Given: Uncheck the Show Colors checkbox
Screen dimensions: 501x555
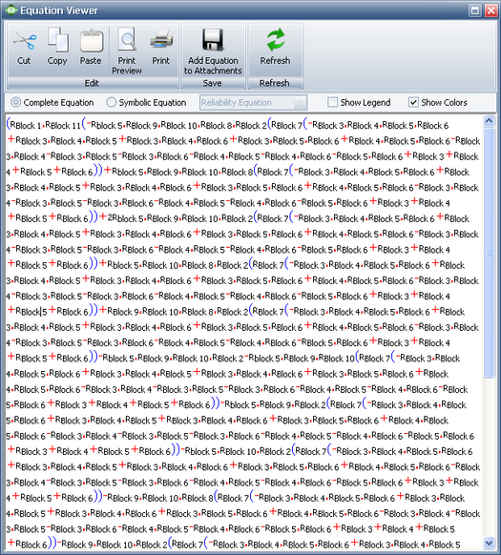Looking at the screenshot, I should [x=413, y=102].
